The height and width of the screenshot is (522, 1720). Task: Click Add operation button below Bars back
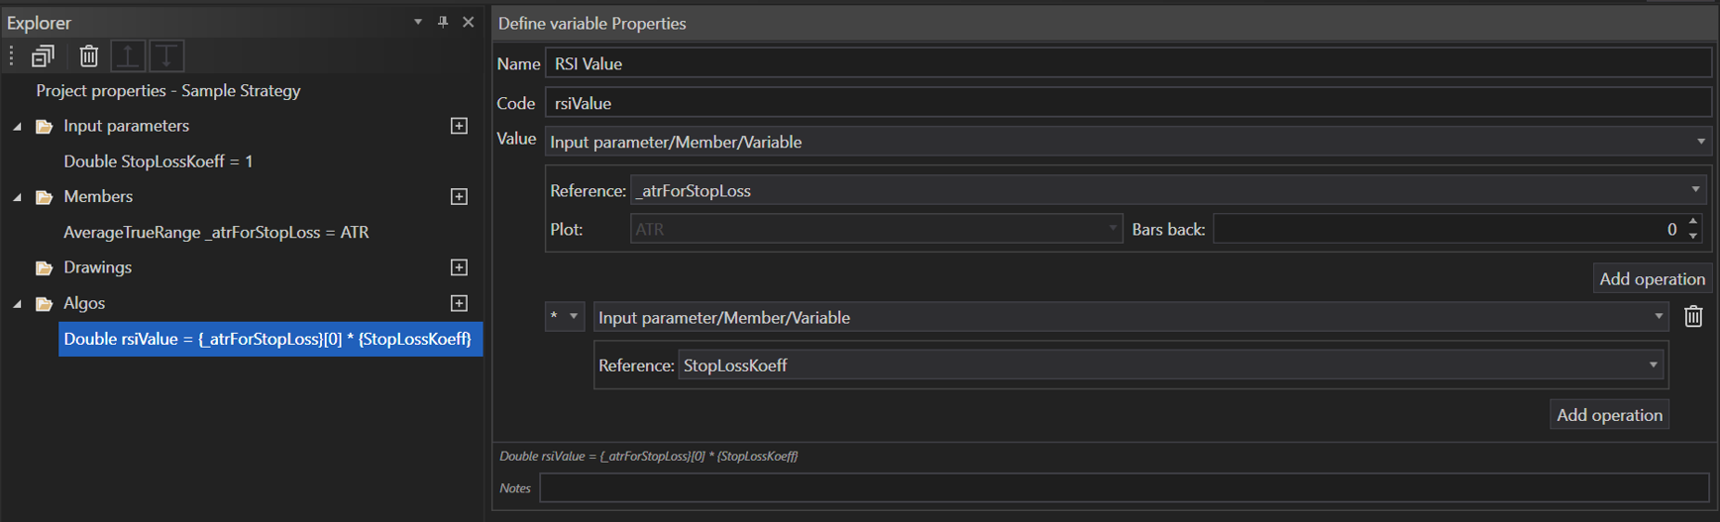point(1652,279)
